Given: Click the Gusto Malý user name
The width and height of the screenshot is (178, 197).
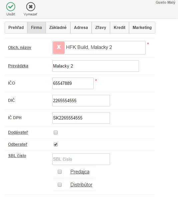Looking at the screenshot, I should coord(165,3).
